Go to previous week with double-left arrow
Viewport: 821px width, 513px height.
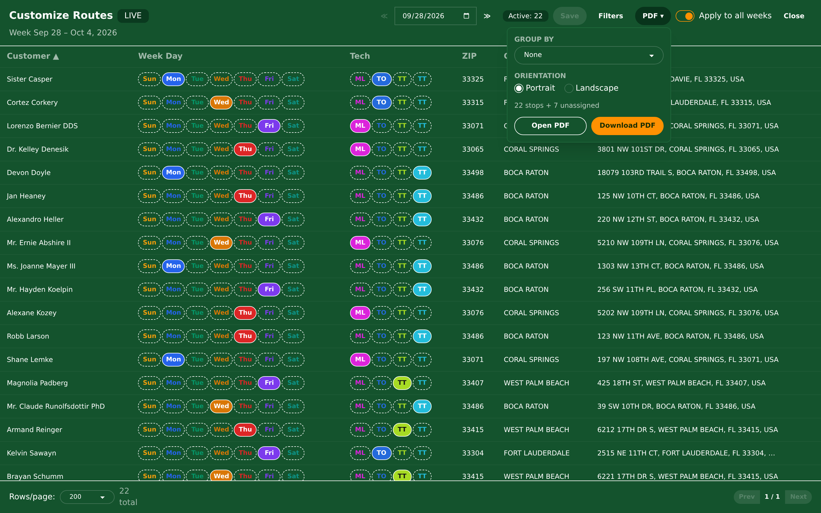coord(384,16)
